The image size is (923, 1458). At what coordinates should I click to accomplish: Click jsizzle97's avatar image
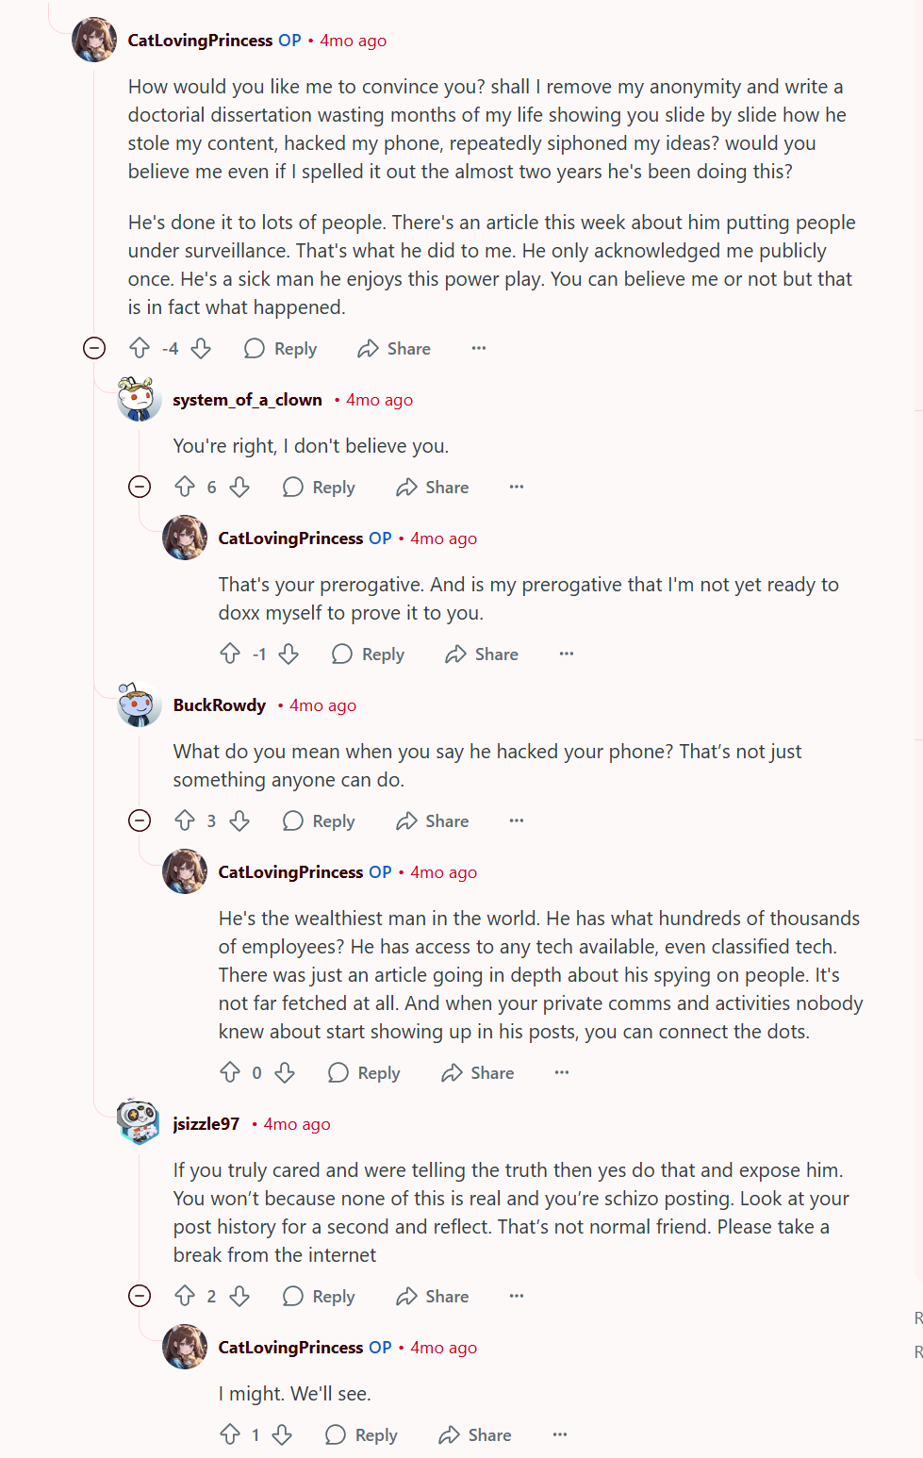pyautogui.click(x=139, y=1121)
